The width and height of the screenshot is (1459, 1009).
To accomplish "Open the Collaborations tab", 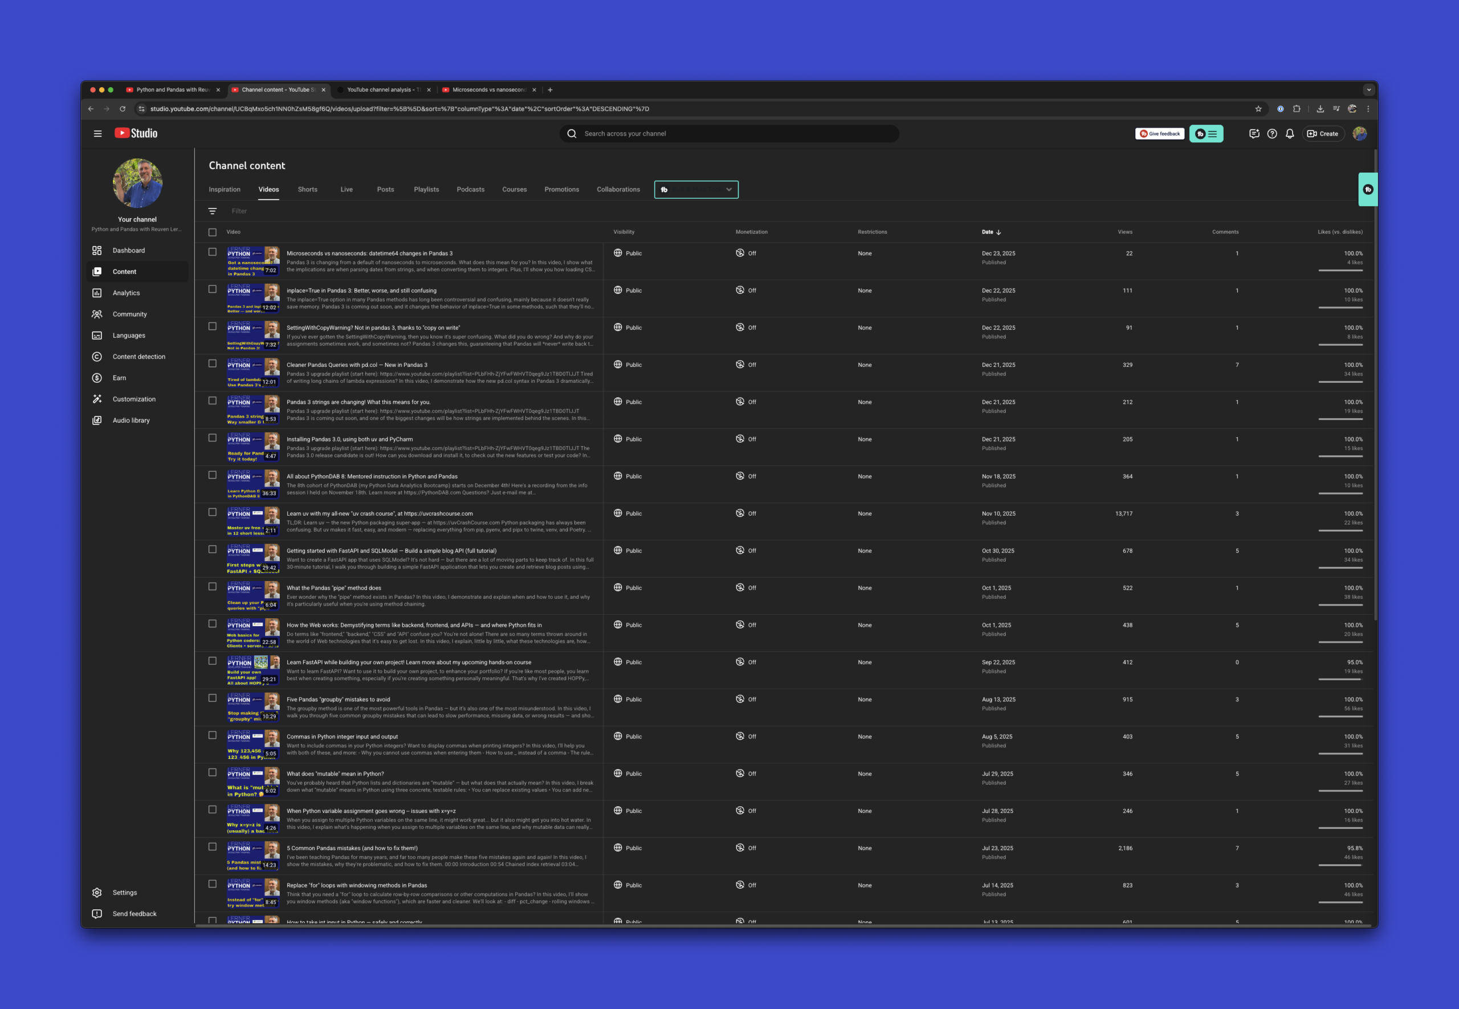I will pyautogui.click(x=618, y=190).
